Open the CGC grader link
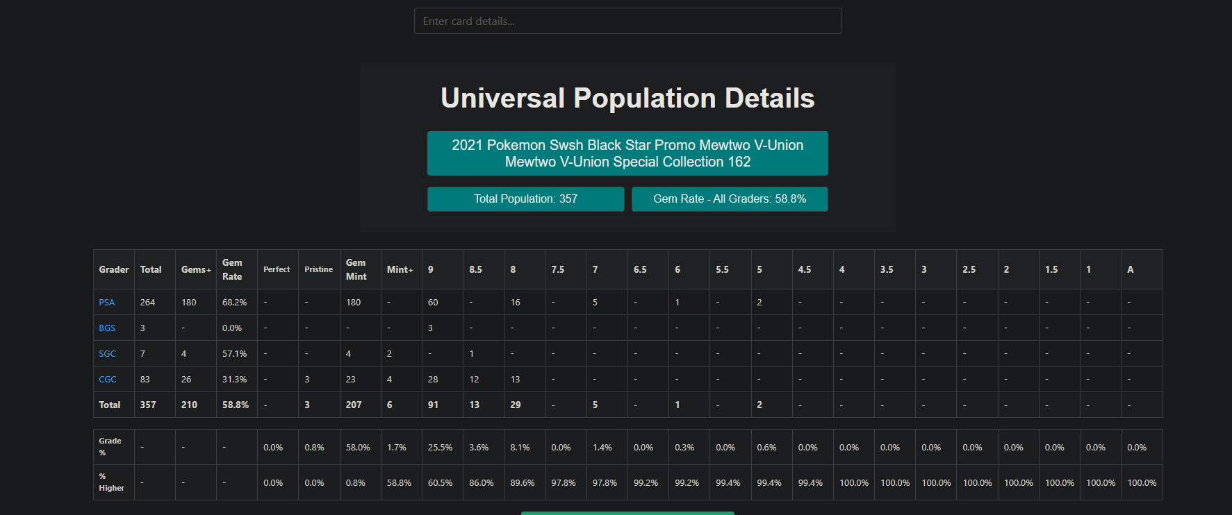The image size is (1232, 515). 107,380
